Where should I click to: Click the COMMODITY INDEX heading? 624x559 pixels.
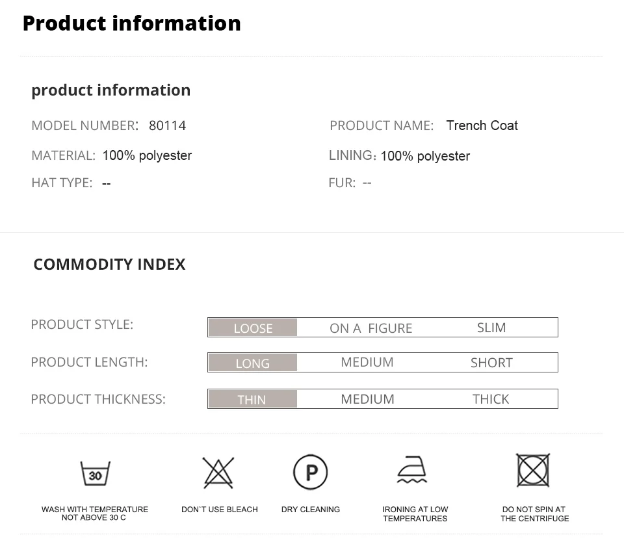pyautogui.click(x=109, y=264)
